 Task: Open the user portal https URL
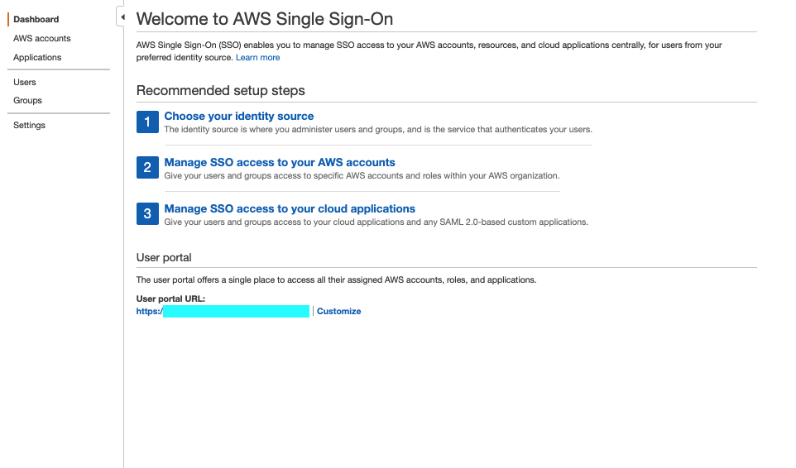[x=223, y=312]
